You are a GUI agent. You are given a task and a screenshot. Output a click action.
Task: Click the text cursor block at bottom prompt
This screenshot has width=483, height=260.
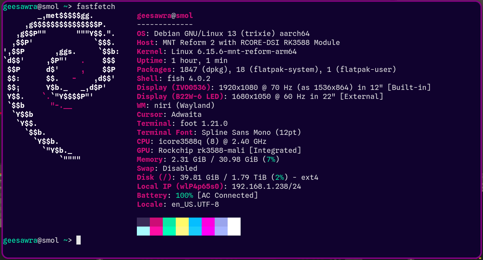coord(79,240)
